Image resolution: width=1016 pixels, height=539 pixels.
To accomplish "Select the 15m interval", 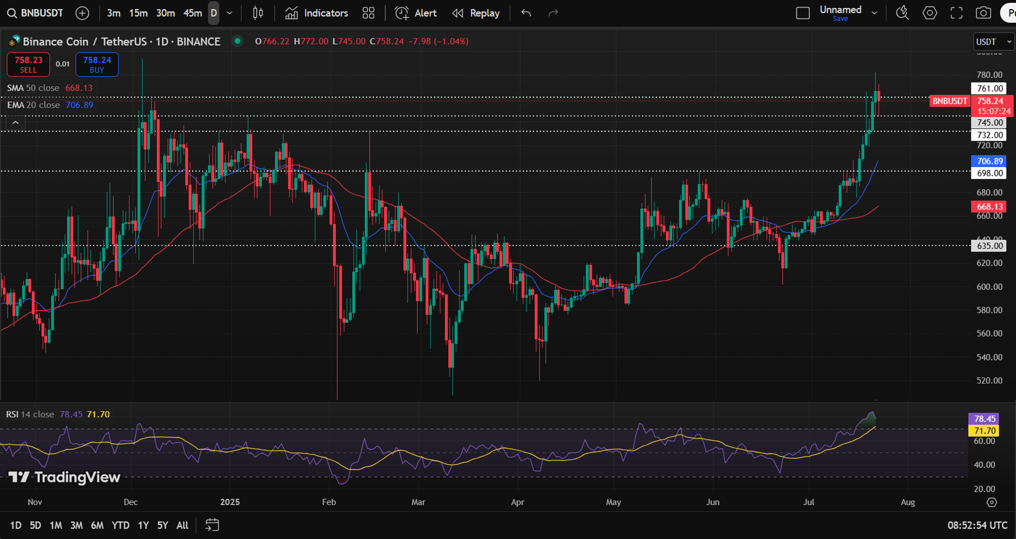I will tap(138, 13).
